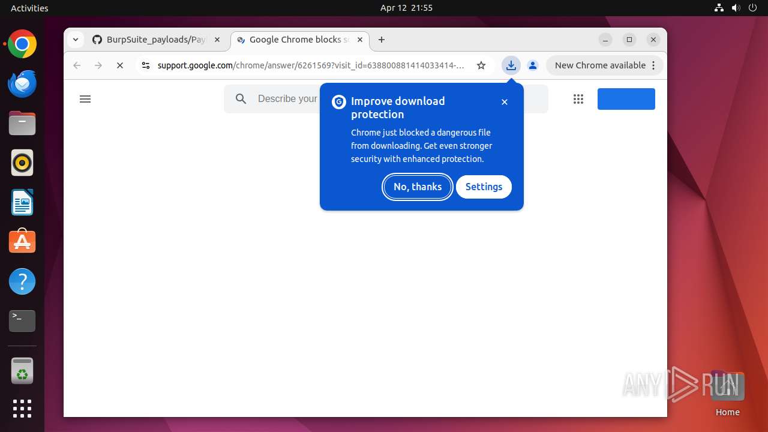Stop loading the page
The width and height of the screenshot is (768, 432).
(x=120, y=65)
